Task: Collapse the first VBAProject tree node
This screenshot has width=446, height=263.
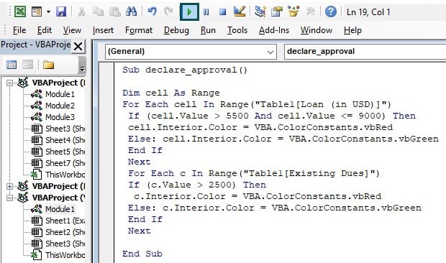Action: (9, 83)
